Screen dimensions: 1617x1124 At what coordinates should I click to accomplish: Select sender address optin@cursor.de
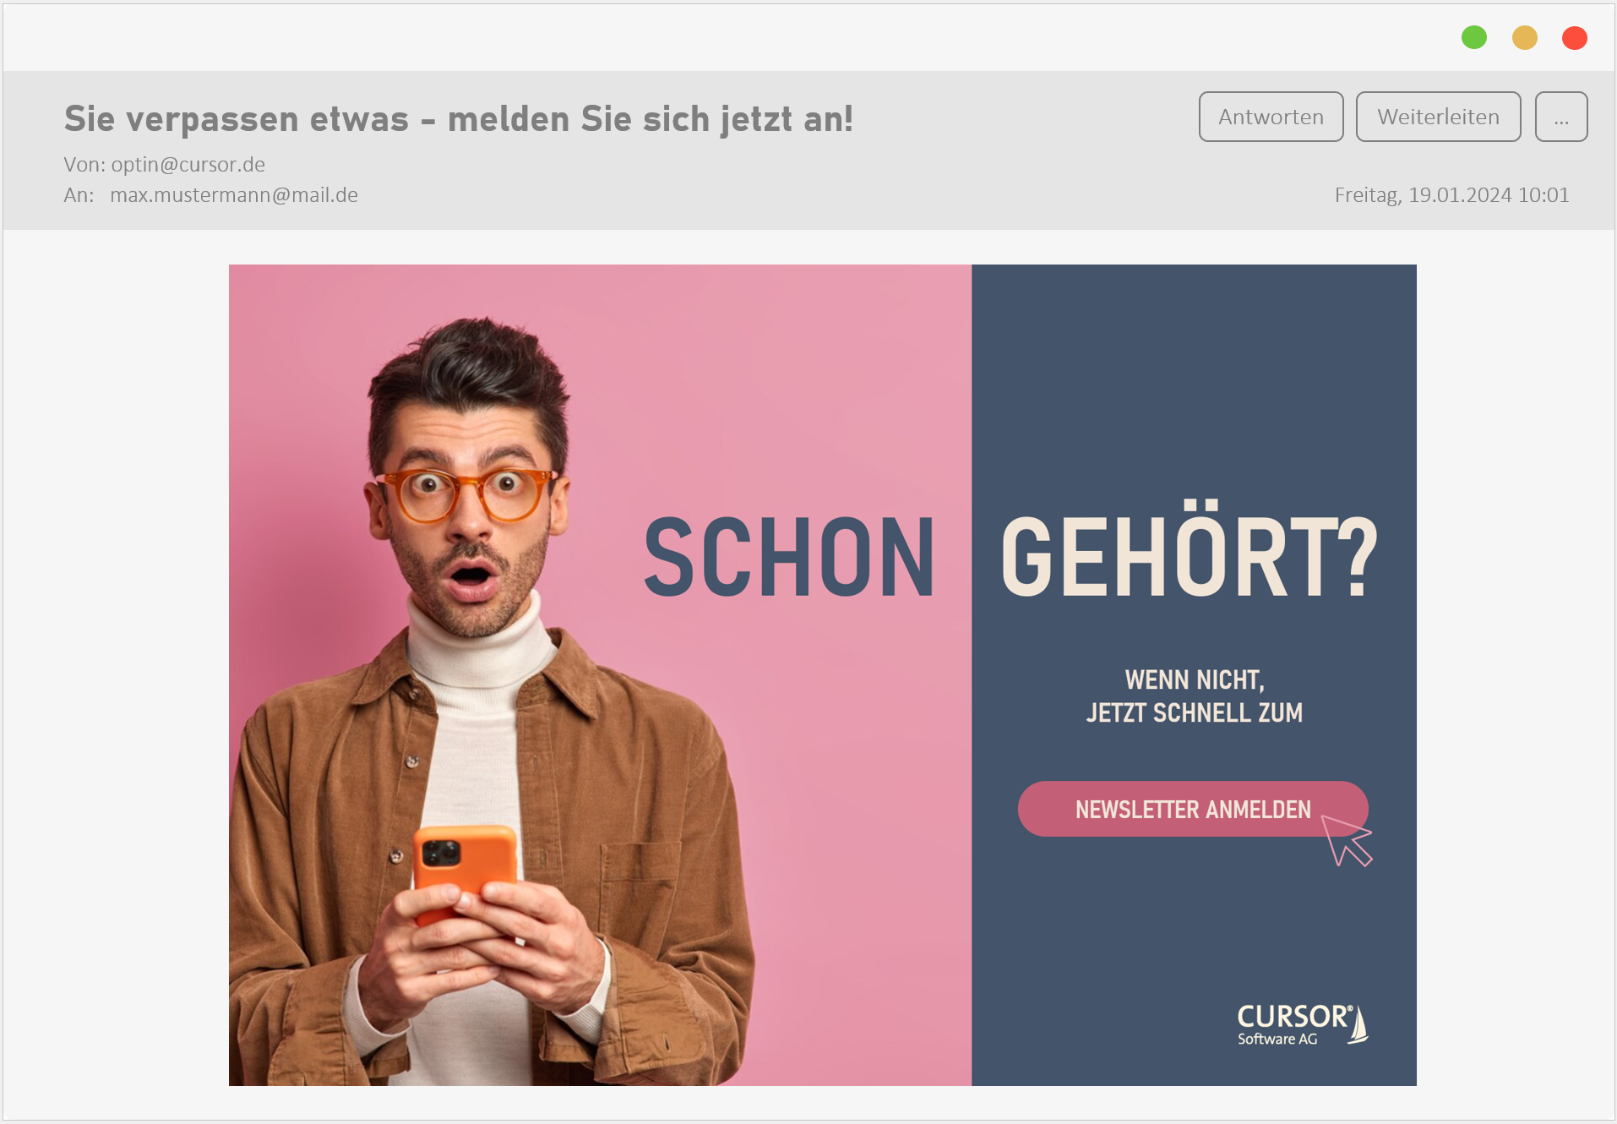pyautogui.click(x=188, y=164)
